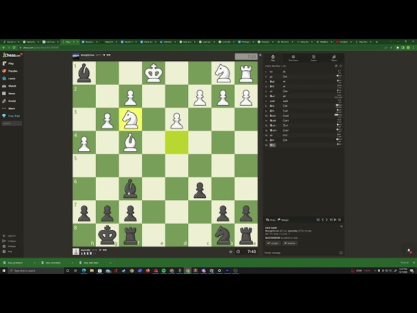
Task: Show hidden system tray icons
Action: click(375, 271)
